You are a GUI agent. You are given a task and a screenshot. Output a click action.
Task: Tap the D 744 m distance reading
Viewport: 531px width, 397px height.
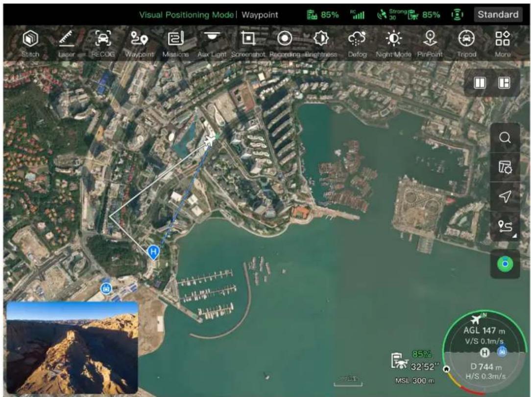tap(486, 367)
